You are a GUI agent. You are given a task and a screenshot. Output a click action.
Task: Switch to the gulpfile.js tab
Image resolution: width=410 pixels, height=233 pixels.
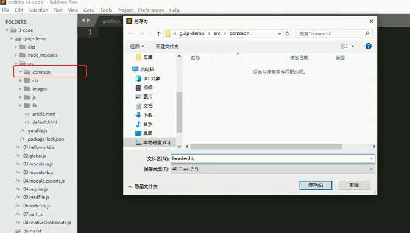[111, 21]
